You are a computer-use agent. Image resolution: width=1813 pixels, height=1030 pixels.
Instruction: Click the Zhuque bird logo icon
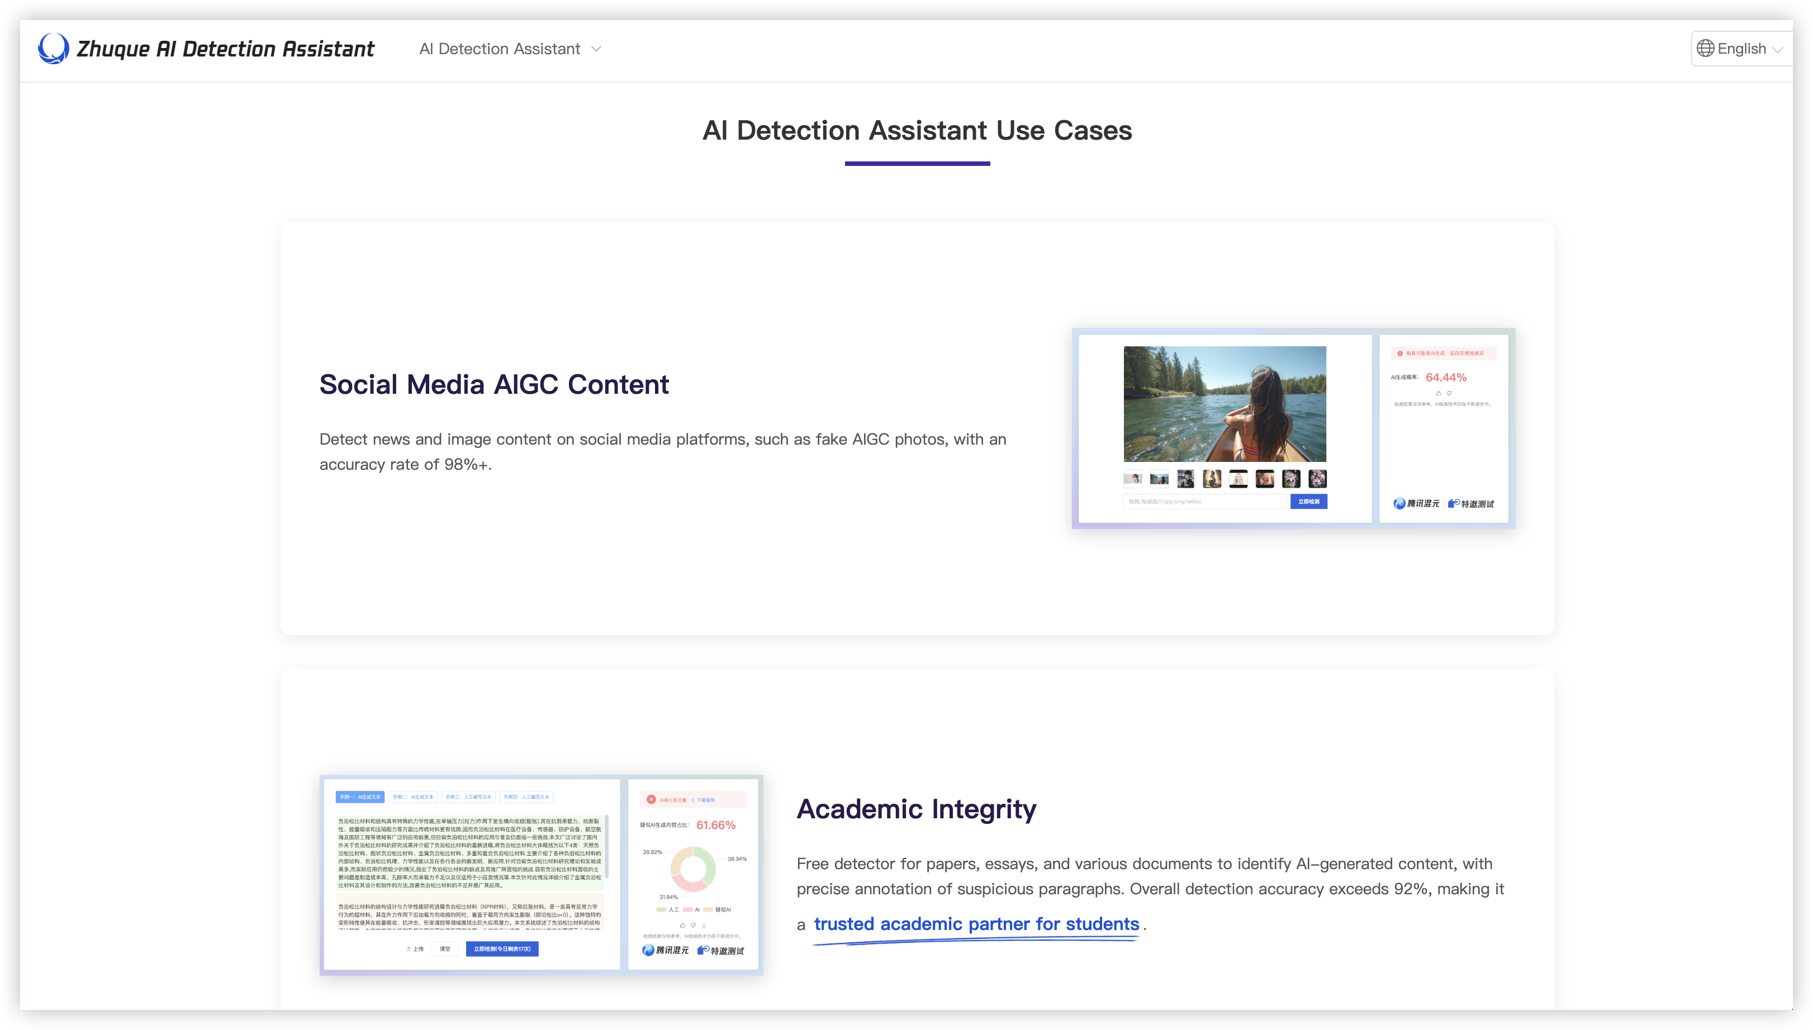(x=53, y=48)
